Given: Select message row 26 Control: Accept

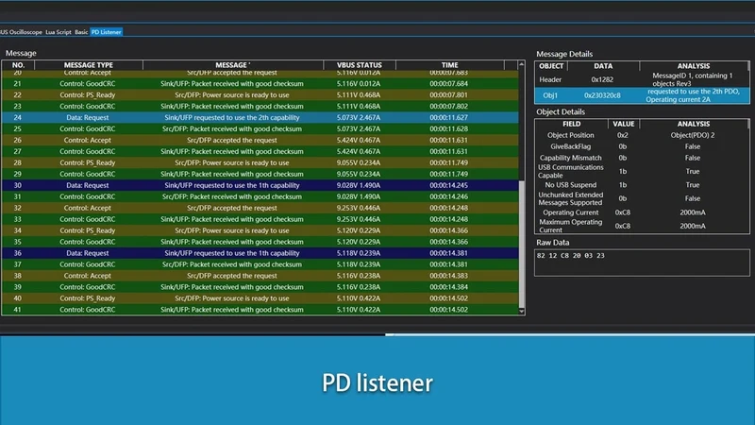Looking at the screenshot, I should click(260, 140).
